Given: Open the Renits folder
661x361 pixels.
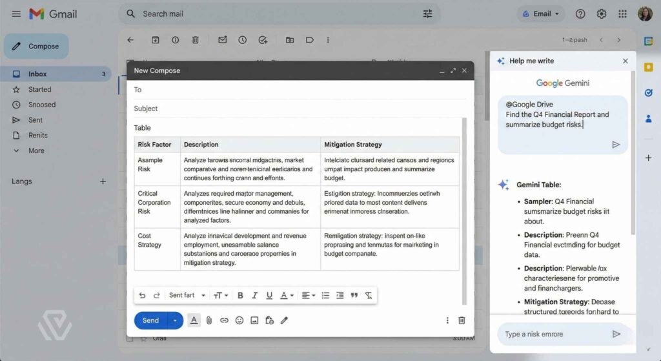Looking at the screenshot, I should pyautogui.click(x=38, y=135).
